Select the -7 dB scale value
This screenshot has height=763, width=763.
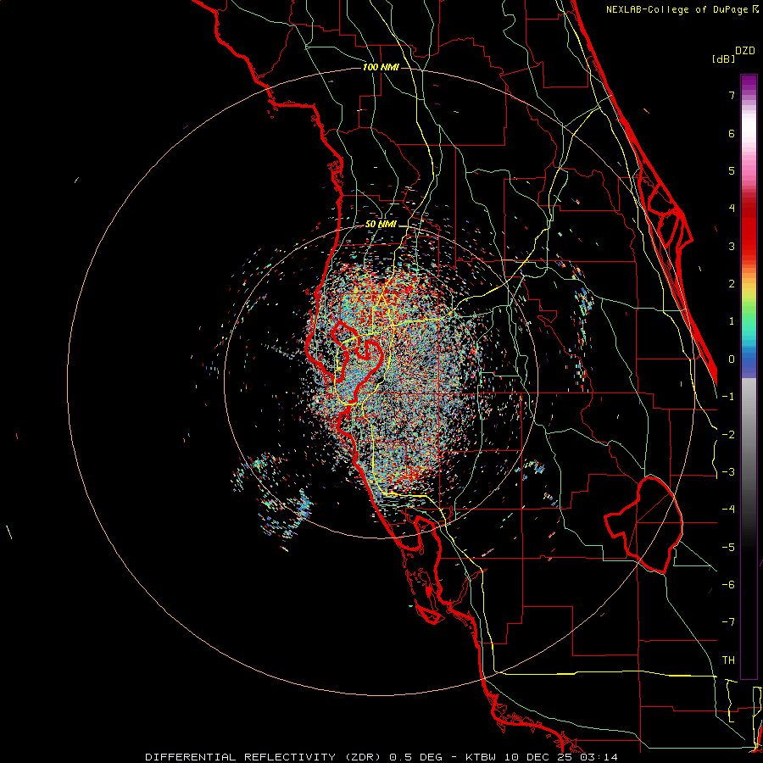[728, 622]
